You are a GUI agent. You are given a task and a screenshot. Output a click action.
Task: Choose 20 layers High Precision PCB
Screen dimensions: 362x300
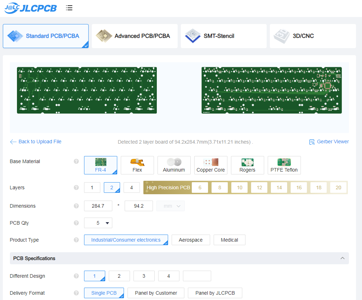tap(338, 187)
